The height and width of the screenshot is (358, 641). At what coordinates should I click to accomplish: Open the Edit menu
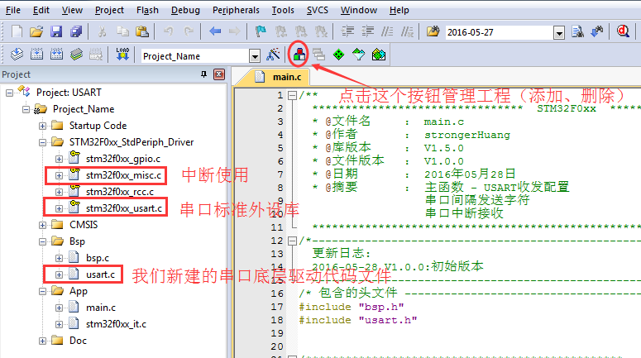coord(41,10)
